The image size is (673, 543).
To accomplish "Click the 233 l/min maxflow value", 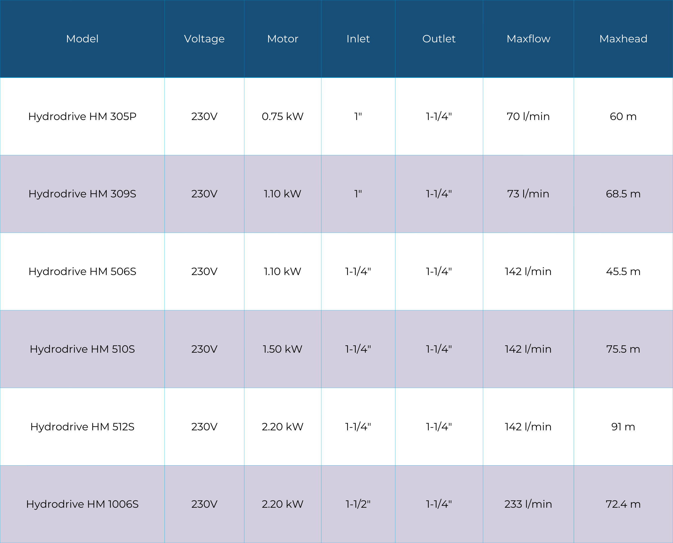I will [x=528, y=504].
